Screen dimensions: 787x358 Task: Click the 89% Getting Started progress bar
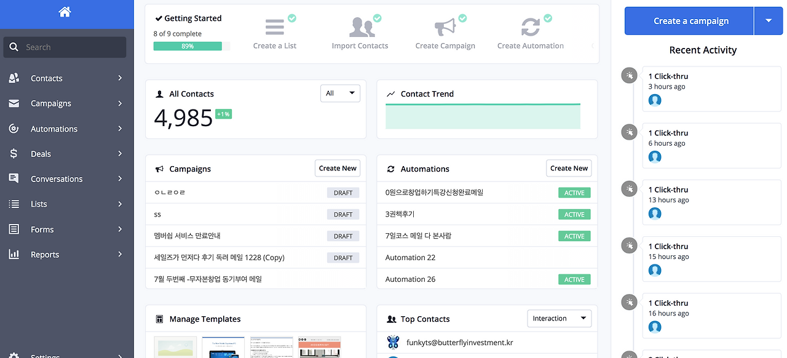[192, 46]
